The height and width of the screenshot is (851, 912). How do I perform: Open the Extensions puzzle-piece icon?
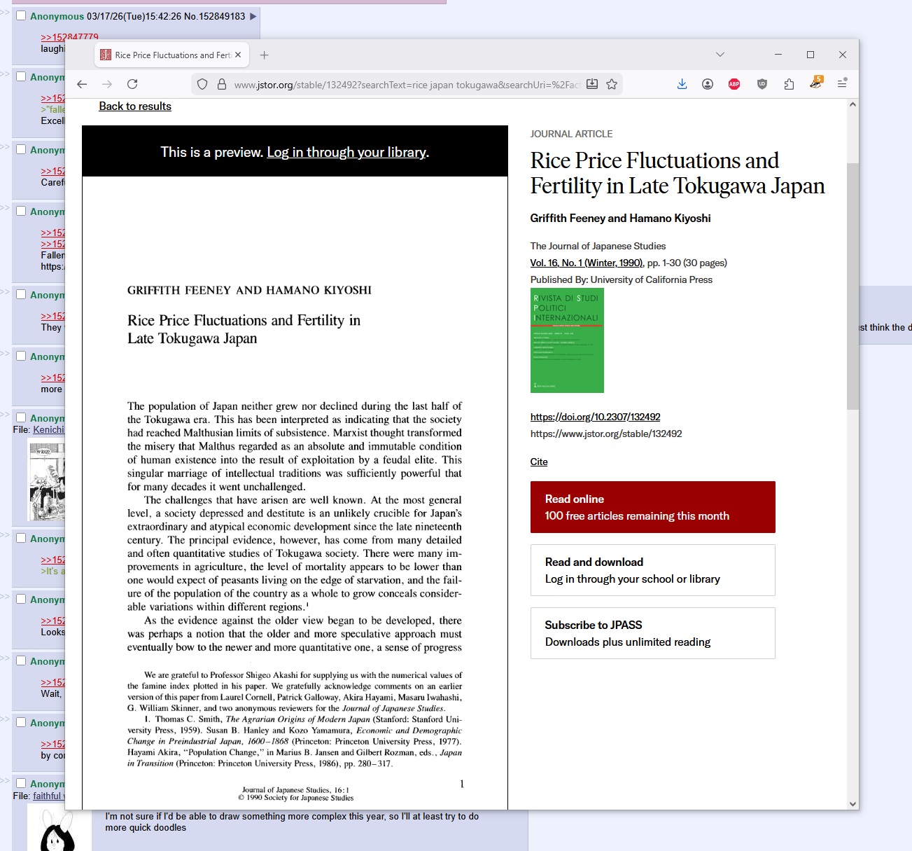tap(789, 84)
